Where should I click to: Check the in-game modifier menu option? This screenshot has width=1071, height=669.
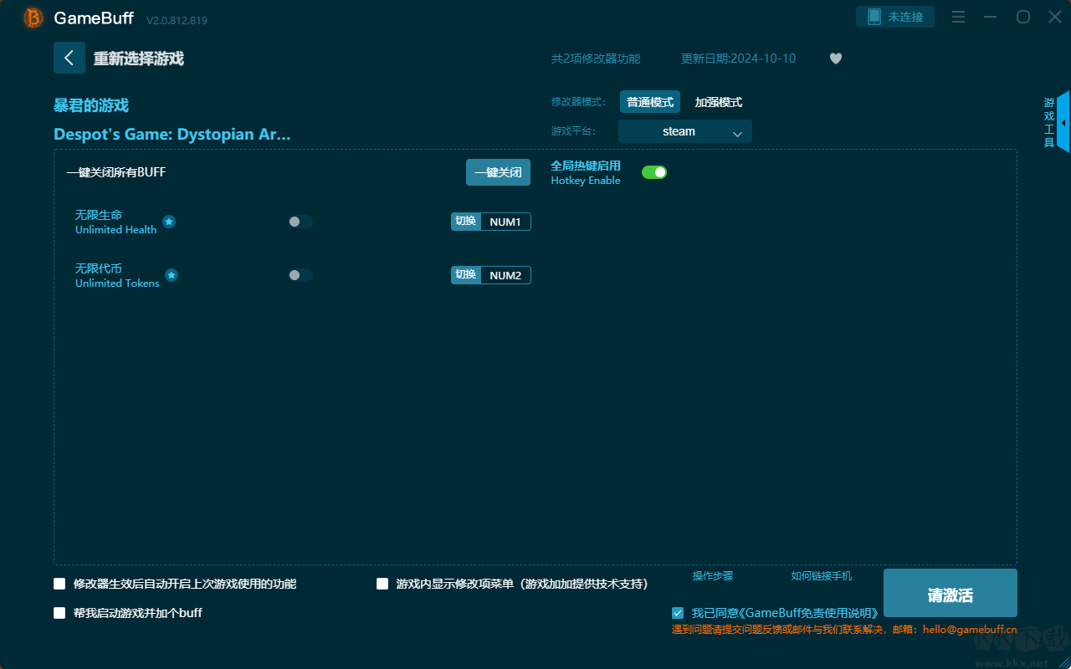[x=382, y=584]
